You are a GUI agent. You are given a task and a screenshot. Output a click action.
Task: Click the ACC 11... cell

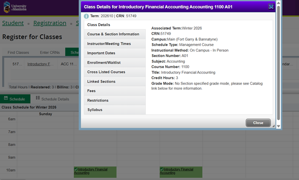coord(69,64)
